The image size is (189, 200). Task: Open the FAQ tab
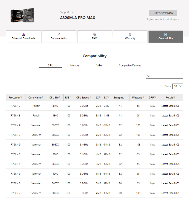(95, 37)
